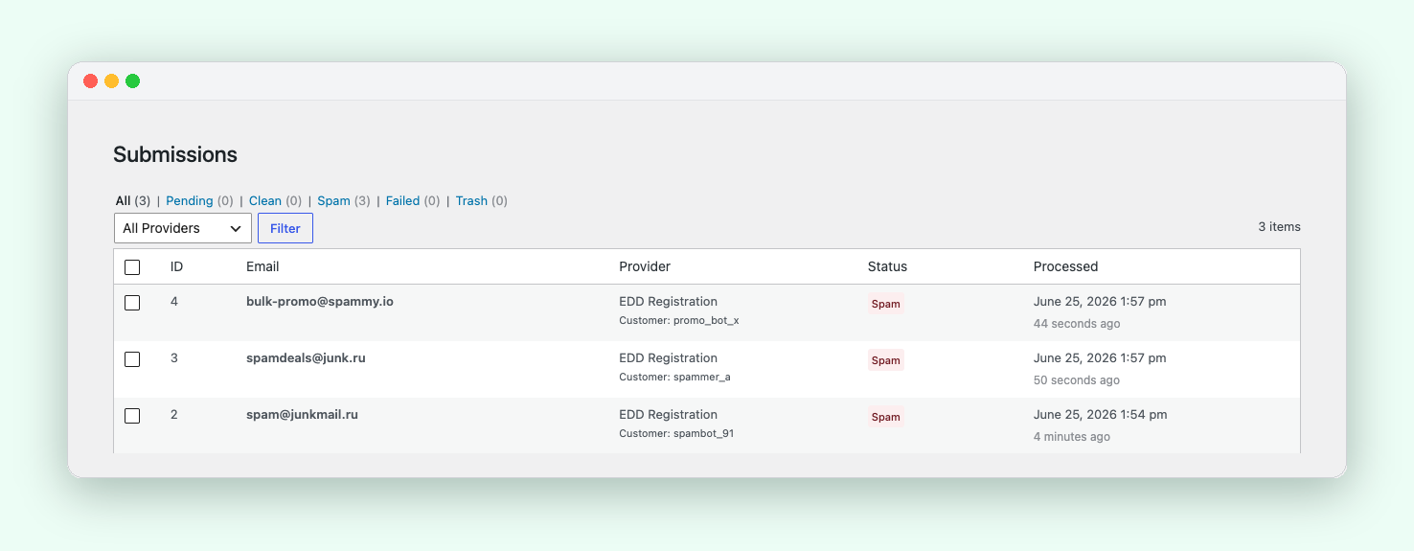1414x551 pixels.
Task: Click the yellow minimize window button
Action: [112, 81]
